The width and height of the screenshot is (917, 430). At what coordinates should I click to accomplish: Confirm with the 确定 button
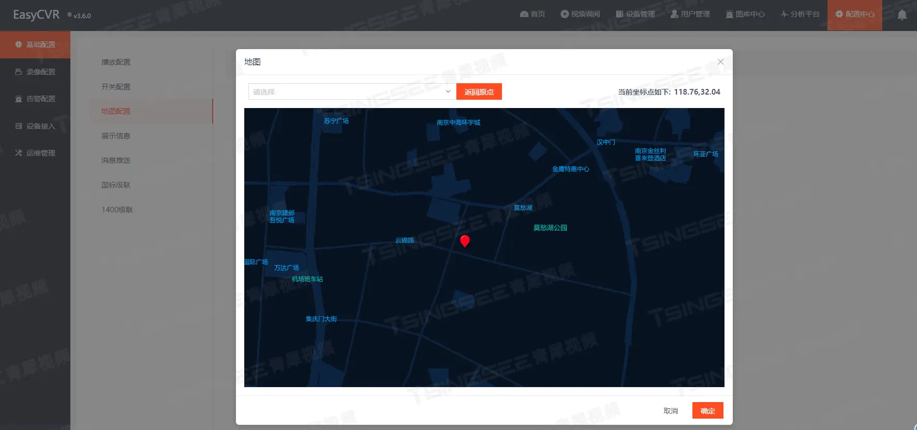pos(708,410)
